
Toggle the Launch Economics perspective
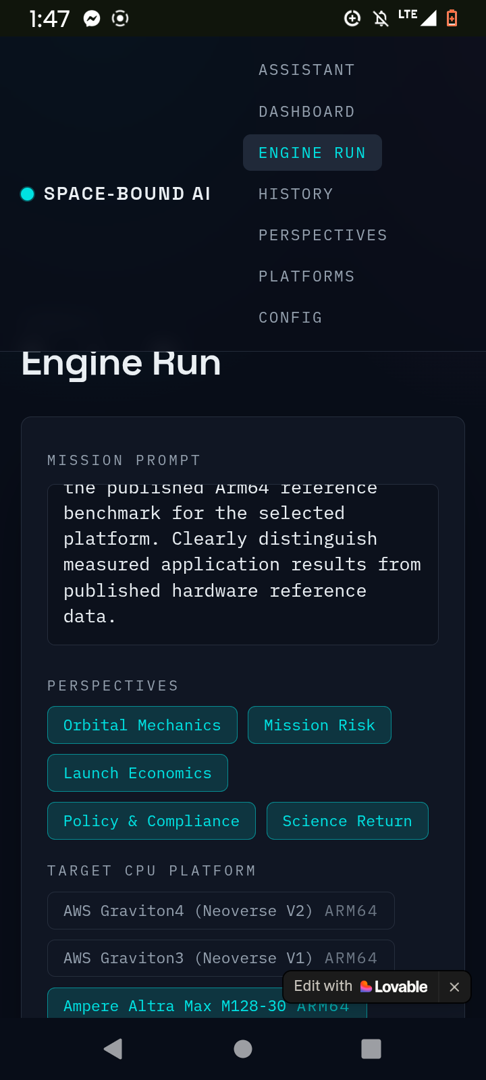[x=138, y=773]
